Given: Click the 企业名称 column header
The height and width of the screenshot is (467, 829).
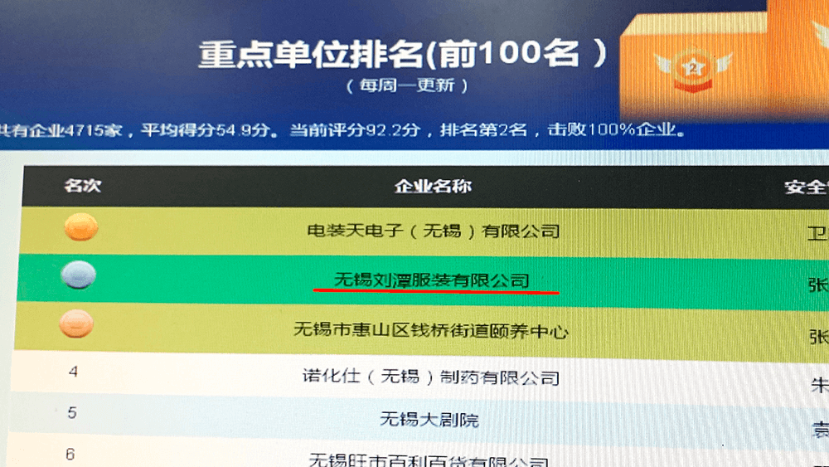Looking at the screenshot, I should coord(433,187).
